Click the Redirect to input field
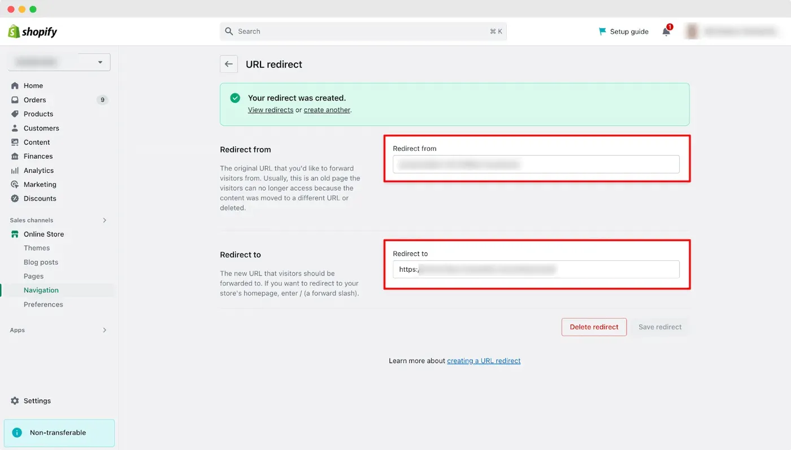The image size is (791, 450). coord(536,269)
